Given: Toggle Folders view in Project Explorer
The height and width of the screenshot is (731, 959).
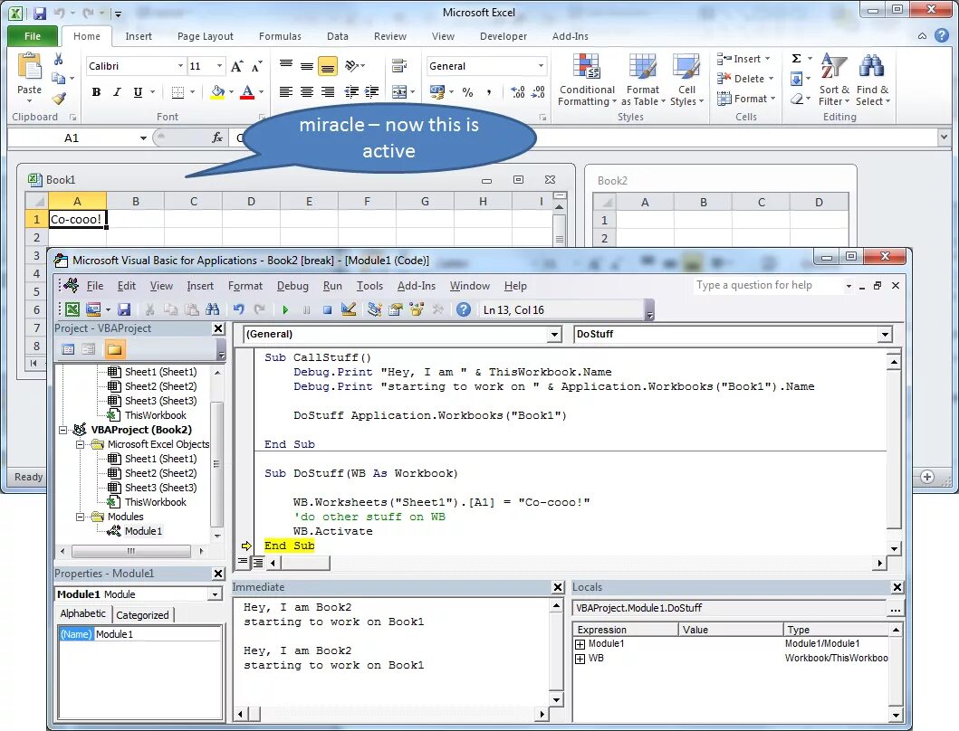Looking at the screenshot, I should tap(114, 349).
